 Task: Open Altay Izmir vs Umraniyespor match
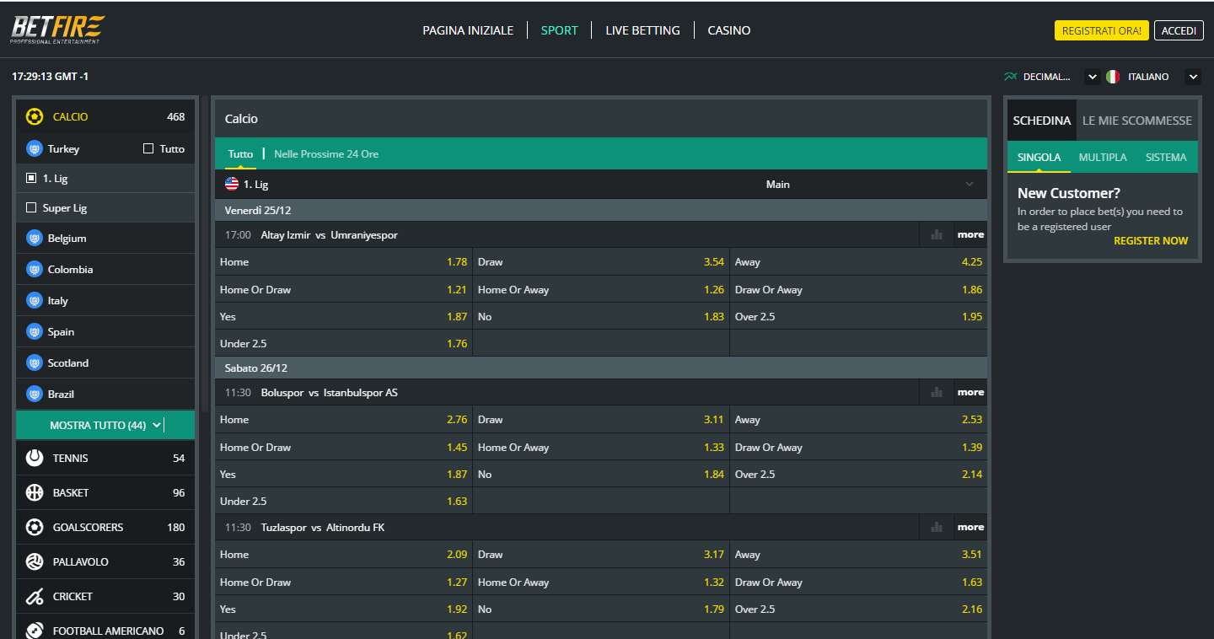coord(329,235)
